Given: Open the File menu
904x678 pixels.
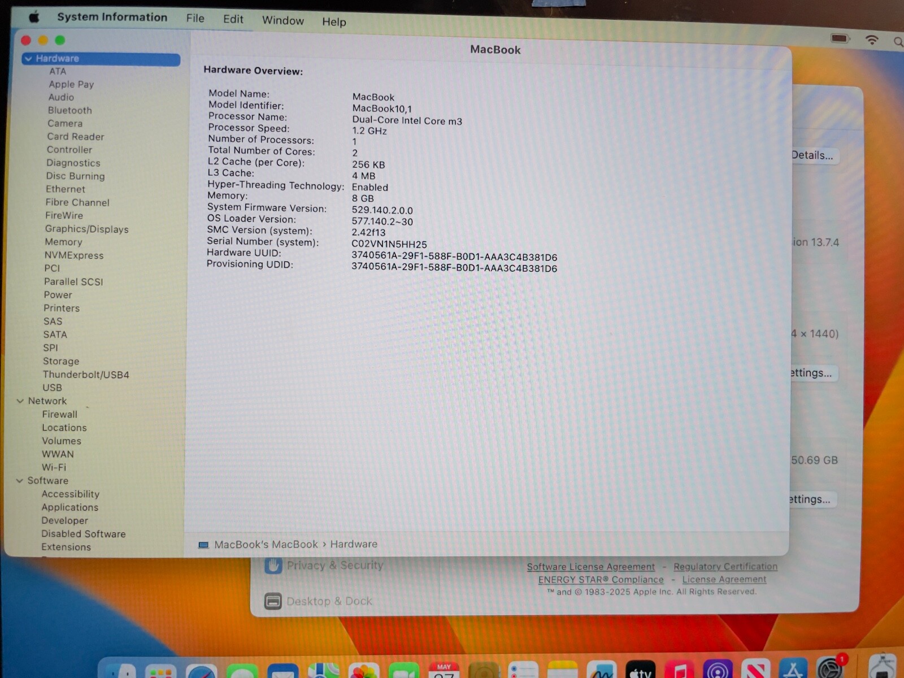Looking at the screenshot, I should pos(195,19).
